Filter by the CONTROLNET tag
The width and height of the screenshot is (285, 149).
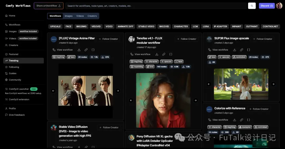point(270,26)
